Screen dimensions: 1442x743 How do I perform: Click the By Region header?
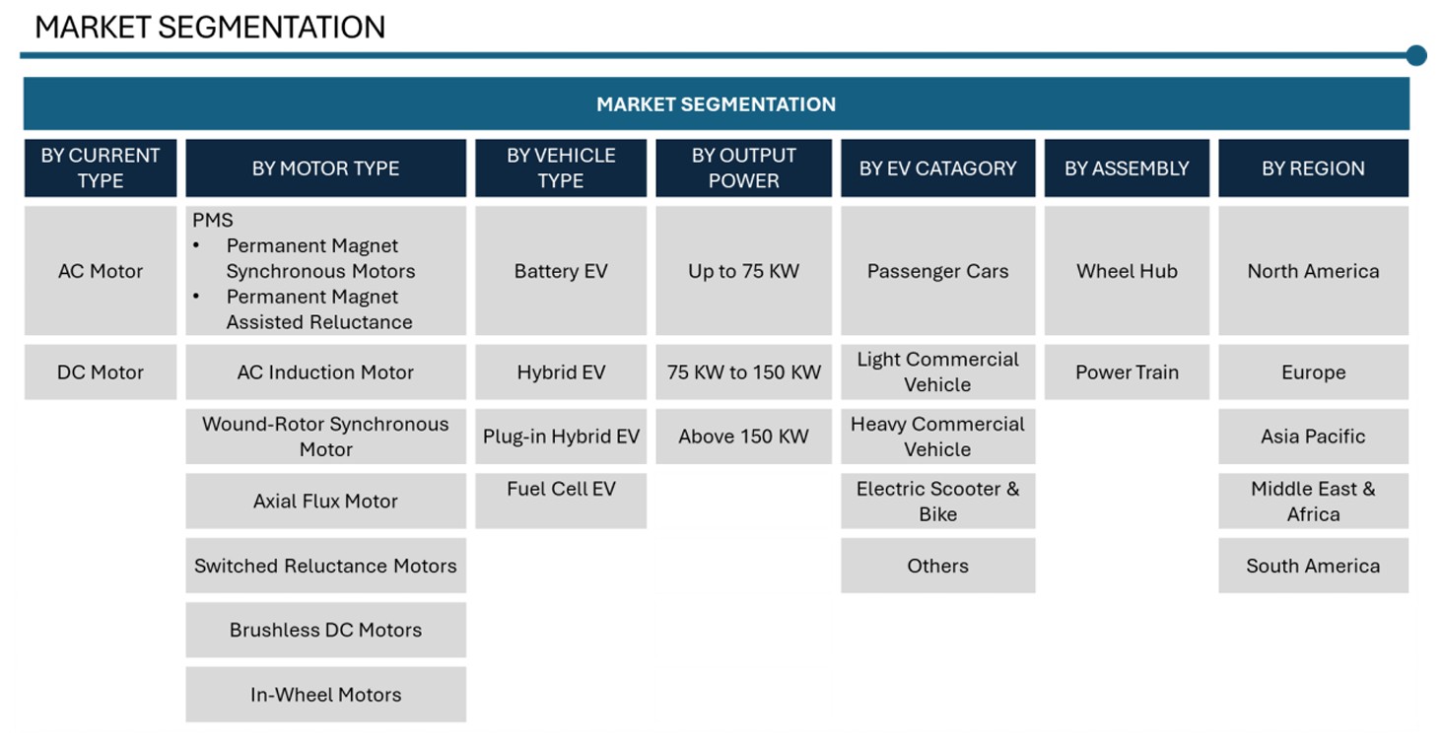point(1313,169)
